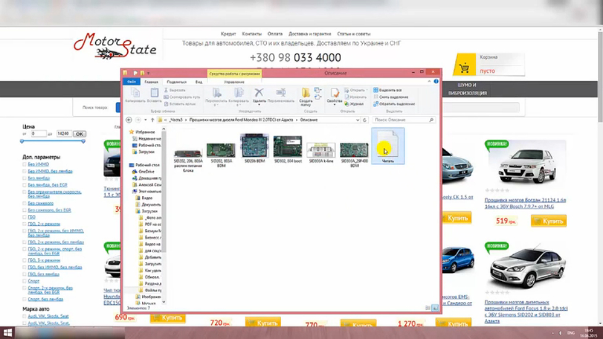Expand the address bar history dropdown
Screen dimensions: 603x339
pos(357,120)
